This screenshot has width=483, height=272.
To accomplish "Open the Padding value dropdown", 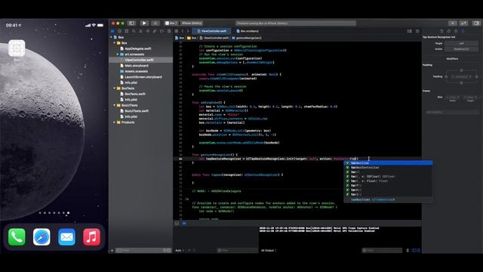I will 461,76.
